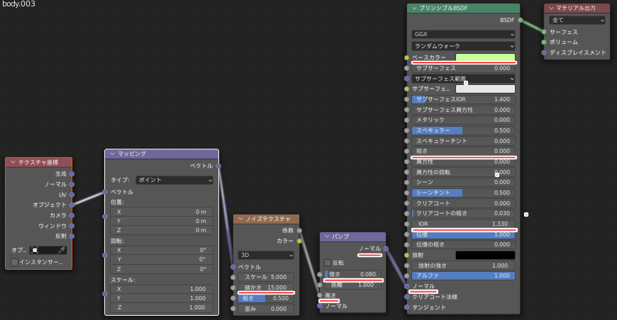Collapse the プリンシプルBSDF node
The height and width of the screenshot is (320, 617).
pos(414,8)
